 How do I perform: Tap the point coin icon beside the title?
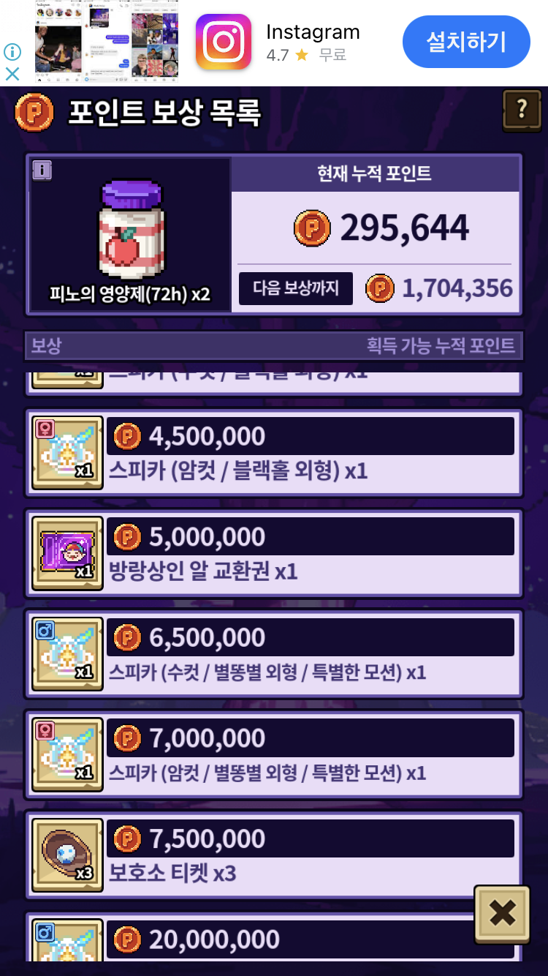[34, 112]
